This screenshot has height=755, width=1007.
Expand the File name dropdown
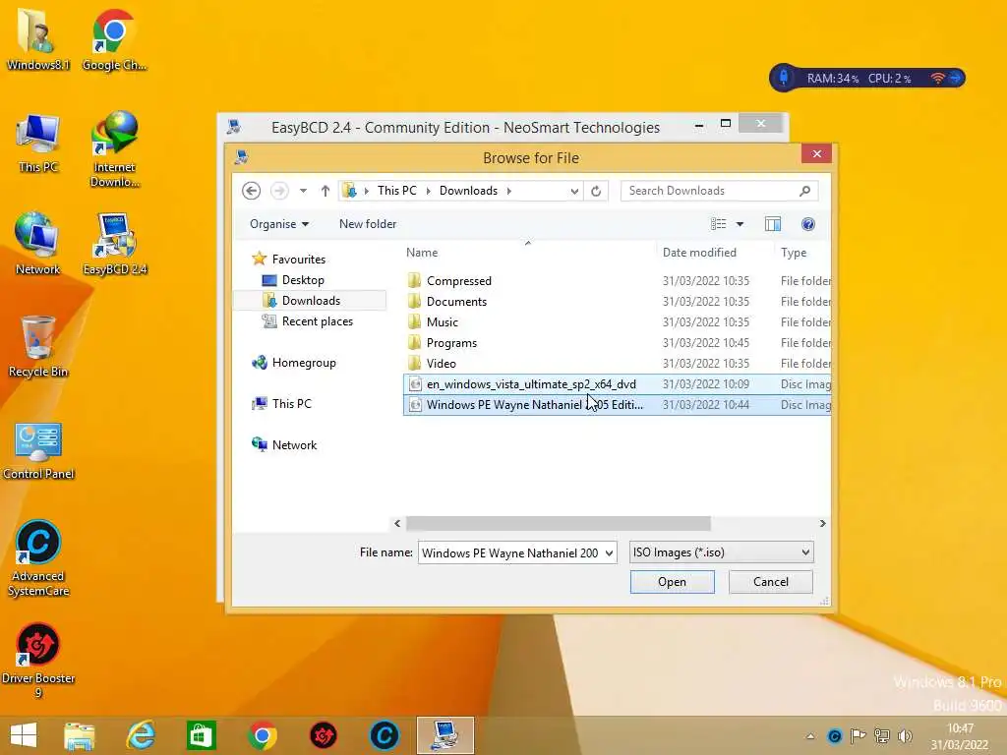[x=609, y=552]
